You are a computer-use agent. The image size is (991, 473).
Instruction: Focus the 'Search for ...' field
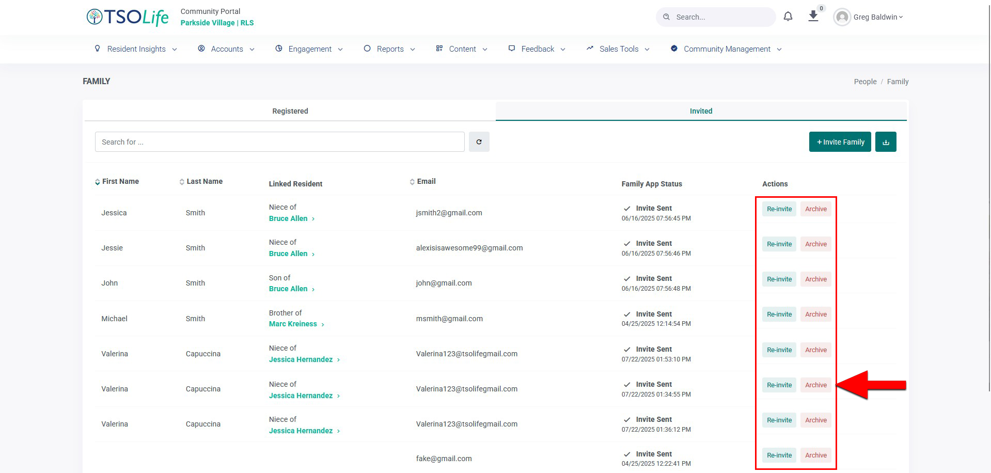279,141
